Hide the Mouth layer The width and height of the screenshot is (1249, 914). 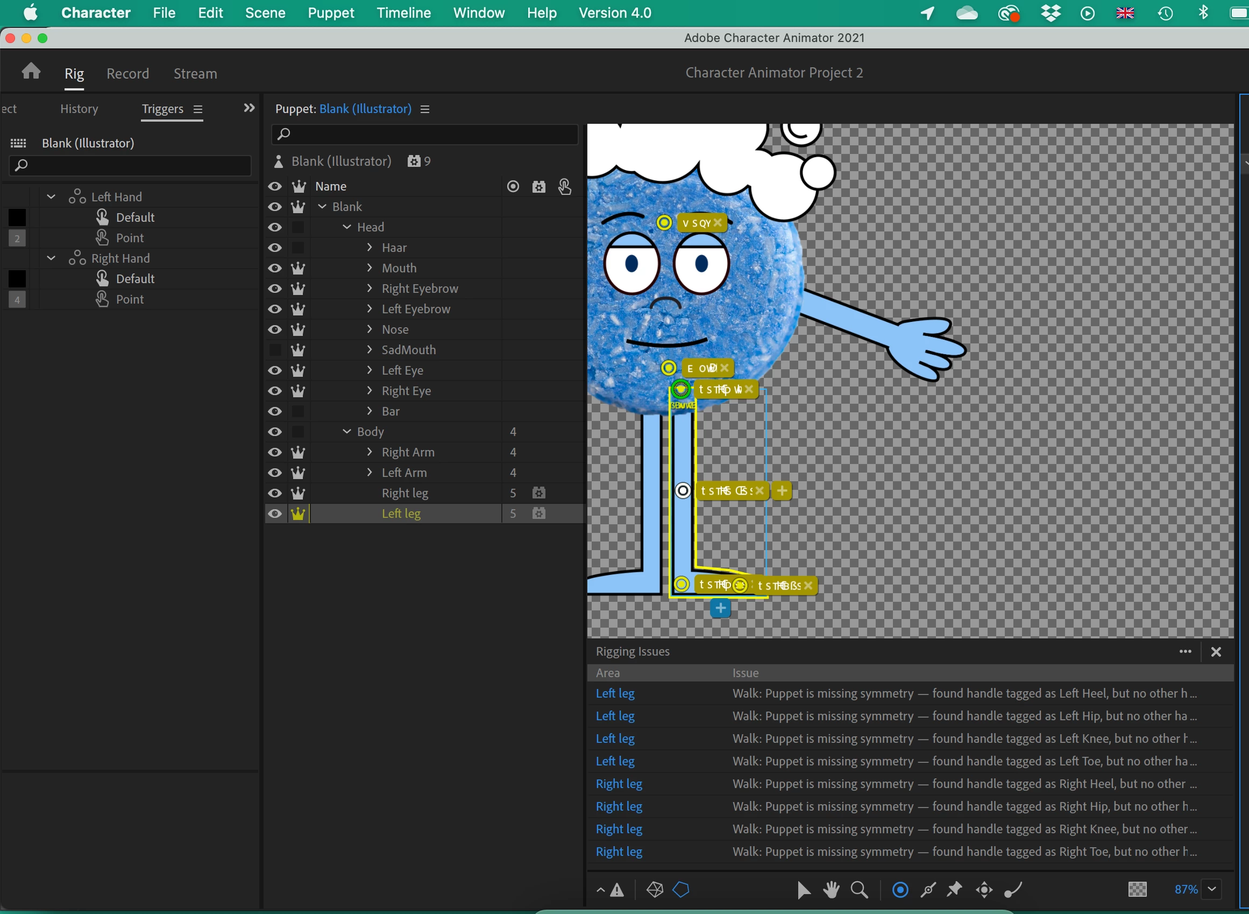pos(275,269)
